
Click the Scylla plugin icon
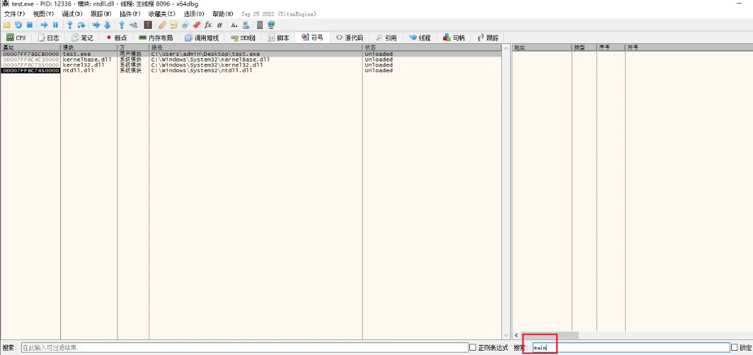pyautogui.click(x=148, y=25)
